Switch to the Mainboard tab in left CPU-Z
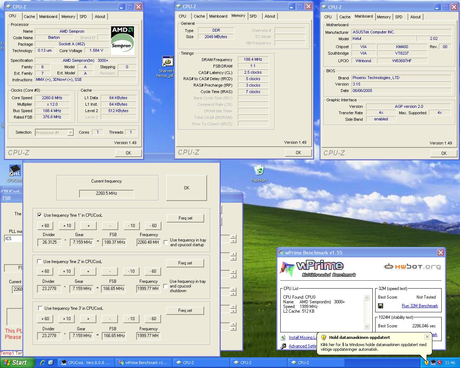 click(48, 17)
